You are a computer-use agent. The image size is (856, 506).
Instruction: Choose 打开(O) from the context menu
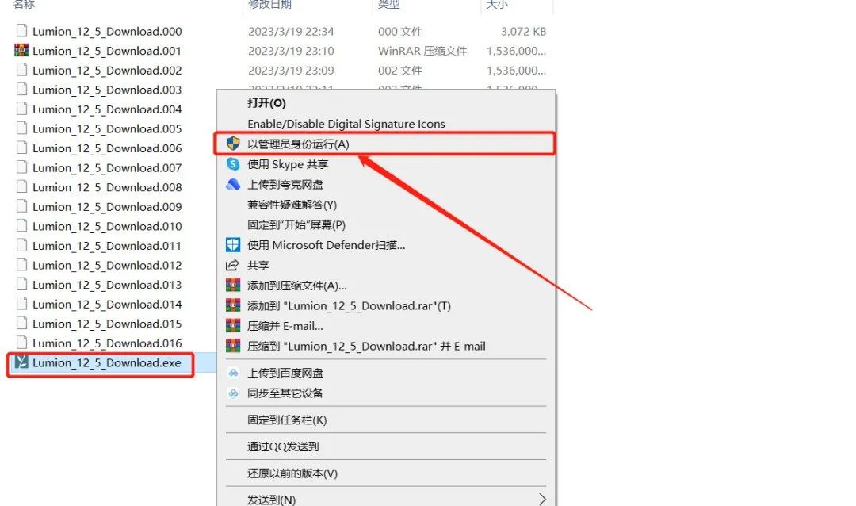(266, 103)
